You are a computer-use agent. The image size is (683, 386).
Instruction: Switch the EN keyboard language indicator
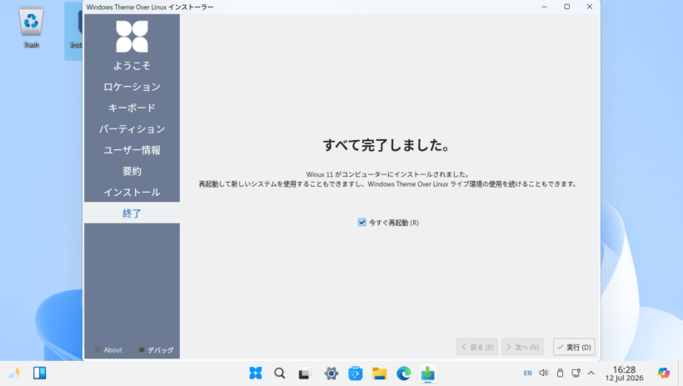click(527, 373)
